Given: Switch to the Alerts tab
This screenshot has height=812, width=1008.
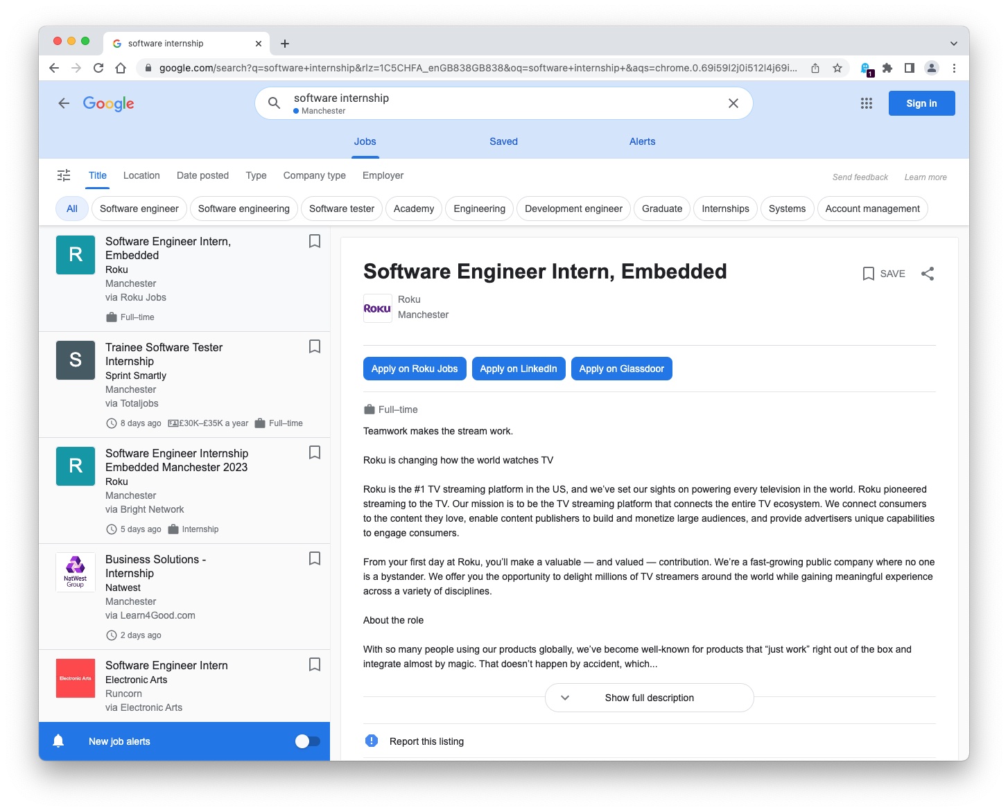Looking at the screenshot, I should (x=643, y=141).
